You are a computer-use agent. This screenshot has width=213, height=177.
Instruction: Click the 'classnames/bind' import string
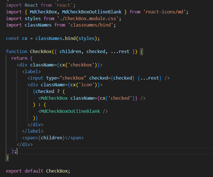click(x=90, y=25)
